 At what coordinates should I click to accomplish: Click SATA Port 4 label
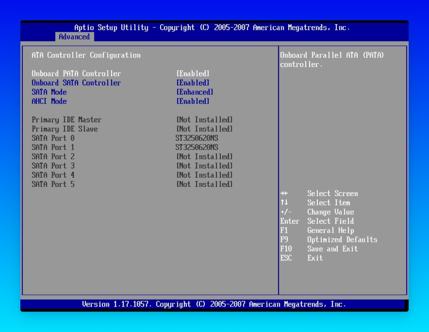tap(53, 175)
